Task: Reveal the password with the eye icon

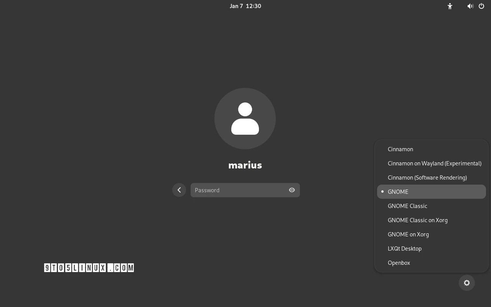Action: (x=292, y=190)
